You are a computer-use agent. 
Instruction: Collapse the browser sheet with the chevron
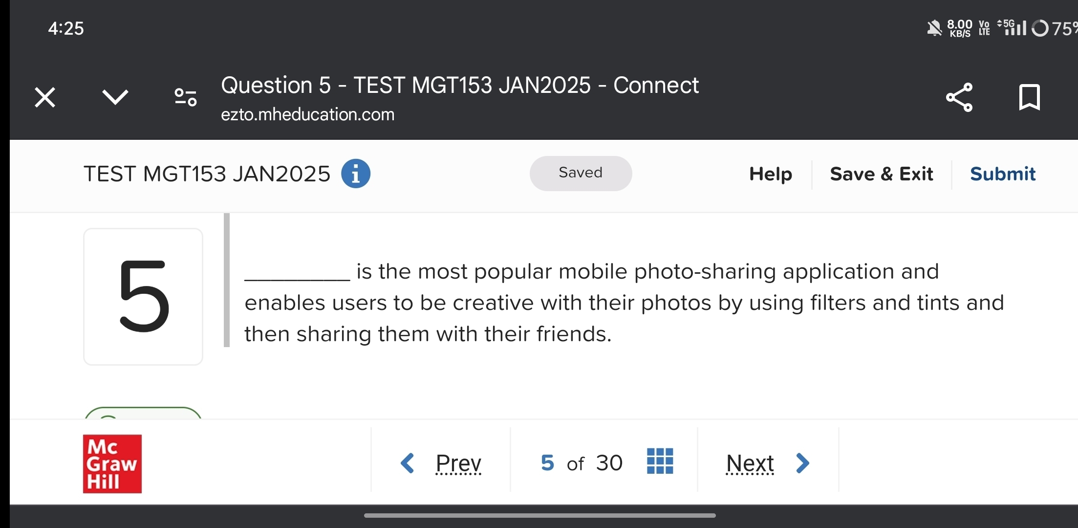coord(116,97)
